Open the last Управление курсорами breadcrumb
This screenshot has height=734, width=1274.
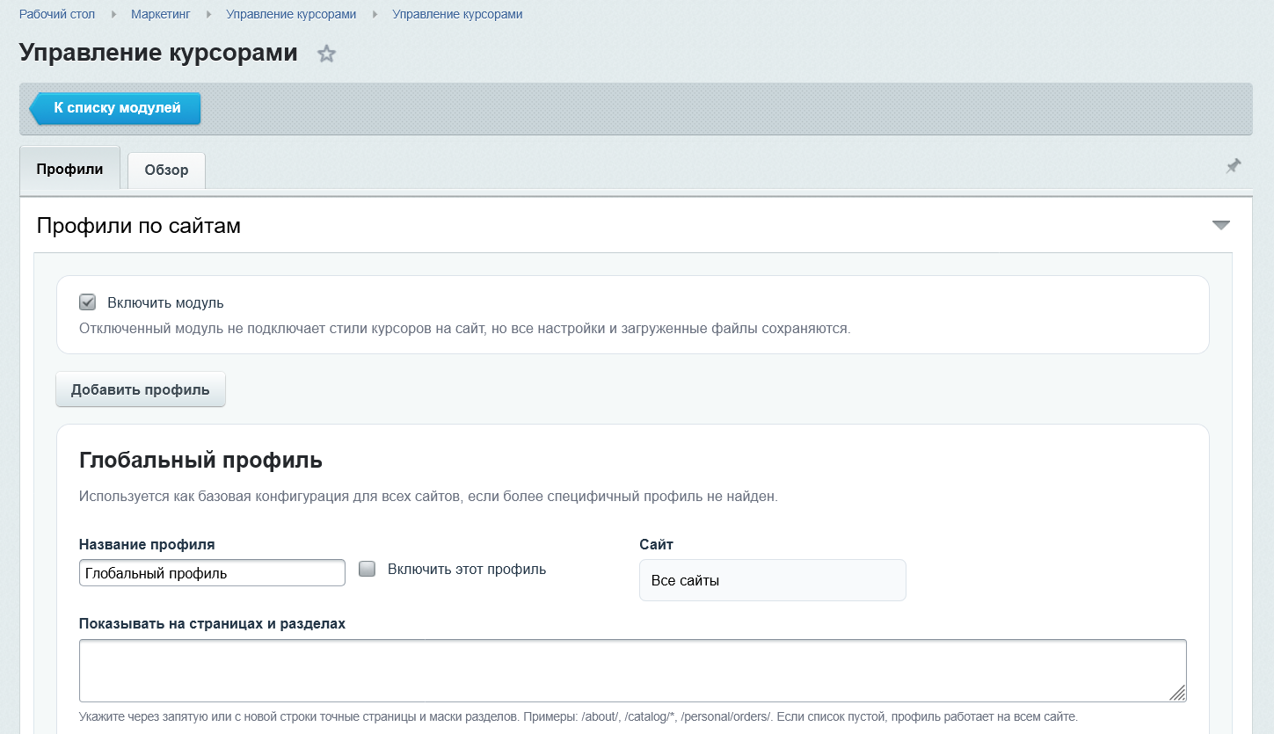[457, 14]
